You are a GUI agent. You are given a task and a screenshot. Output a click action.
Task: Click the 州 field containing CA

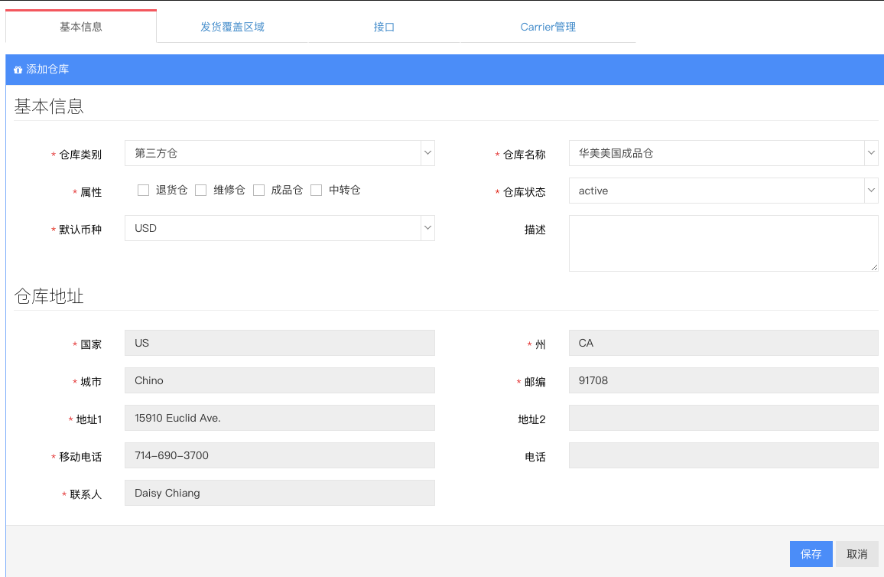point(723,343)
